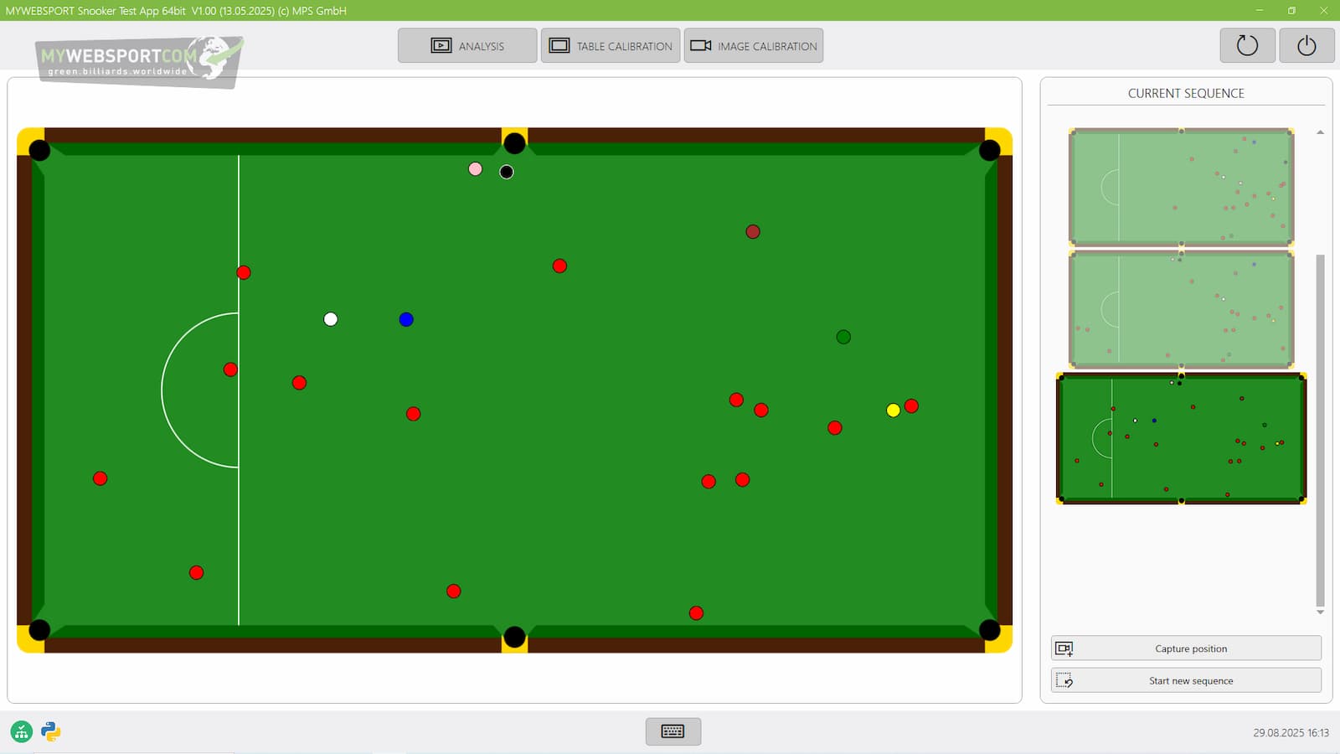Click the blue ball on the table
Image resolution: width=1340 pixels, height=754 pixels.
[x=406, y=319]
